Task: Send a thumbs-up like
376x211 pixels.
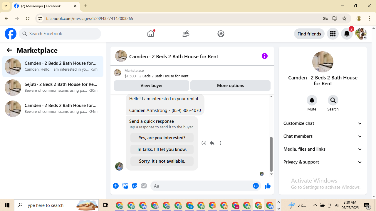Action: coord(268,186)
